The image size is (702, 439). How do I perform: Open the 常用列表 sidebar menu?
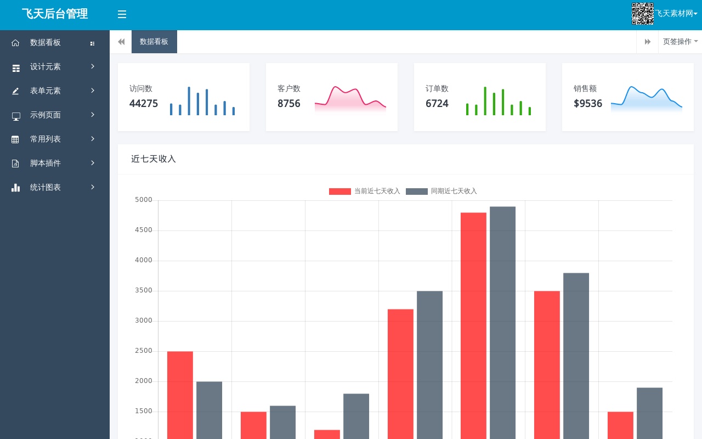pos(55,139)
